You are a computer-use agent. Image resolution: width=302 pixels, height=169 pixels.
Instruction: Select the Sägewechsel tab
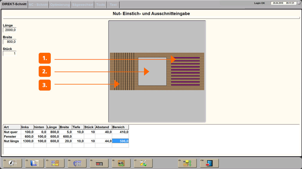tap(83, 5)
